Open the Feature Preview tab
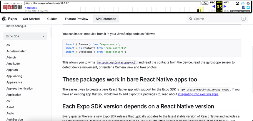The image size is (253, 121). click(x=76, y=19)
